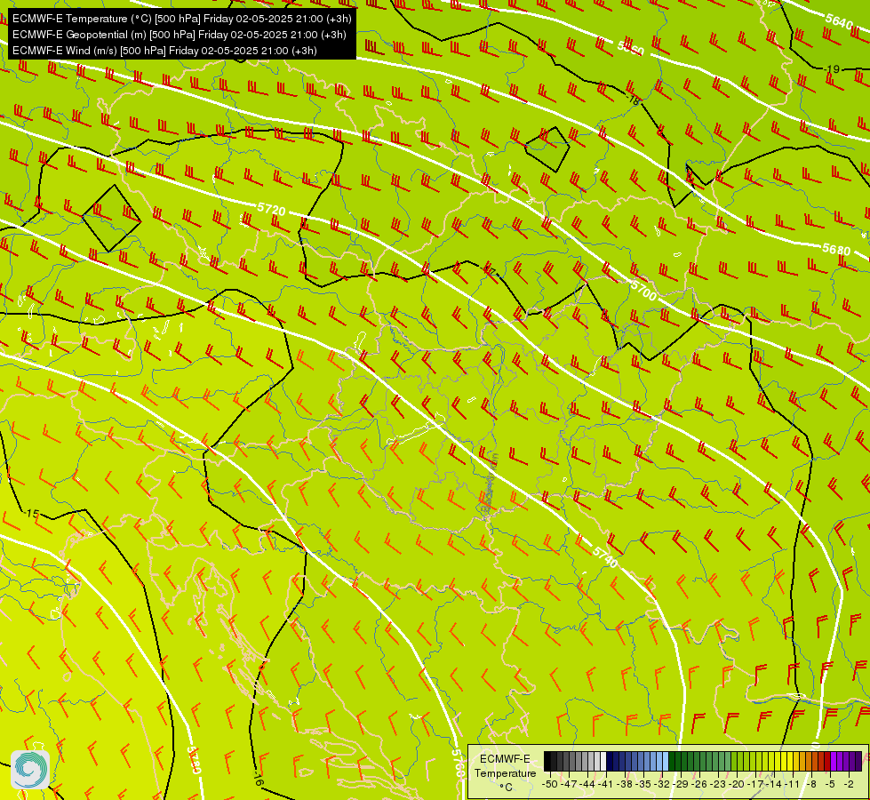
Task: Click the -11 legend tick label
Action: click(x=792, y=784)
